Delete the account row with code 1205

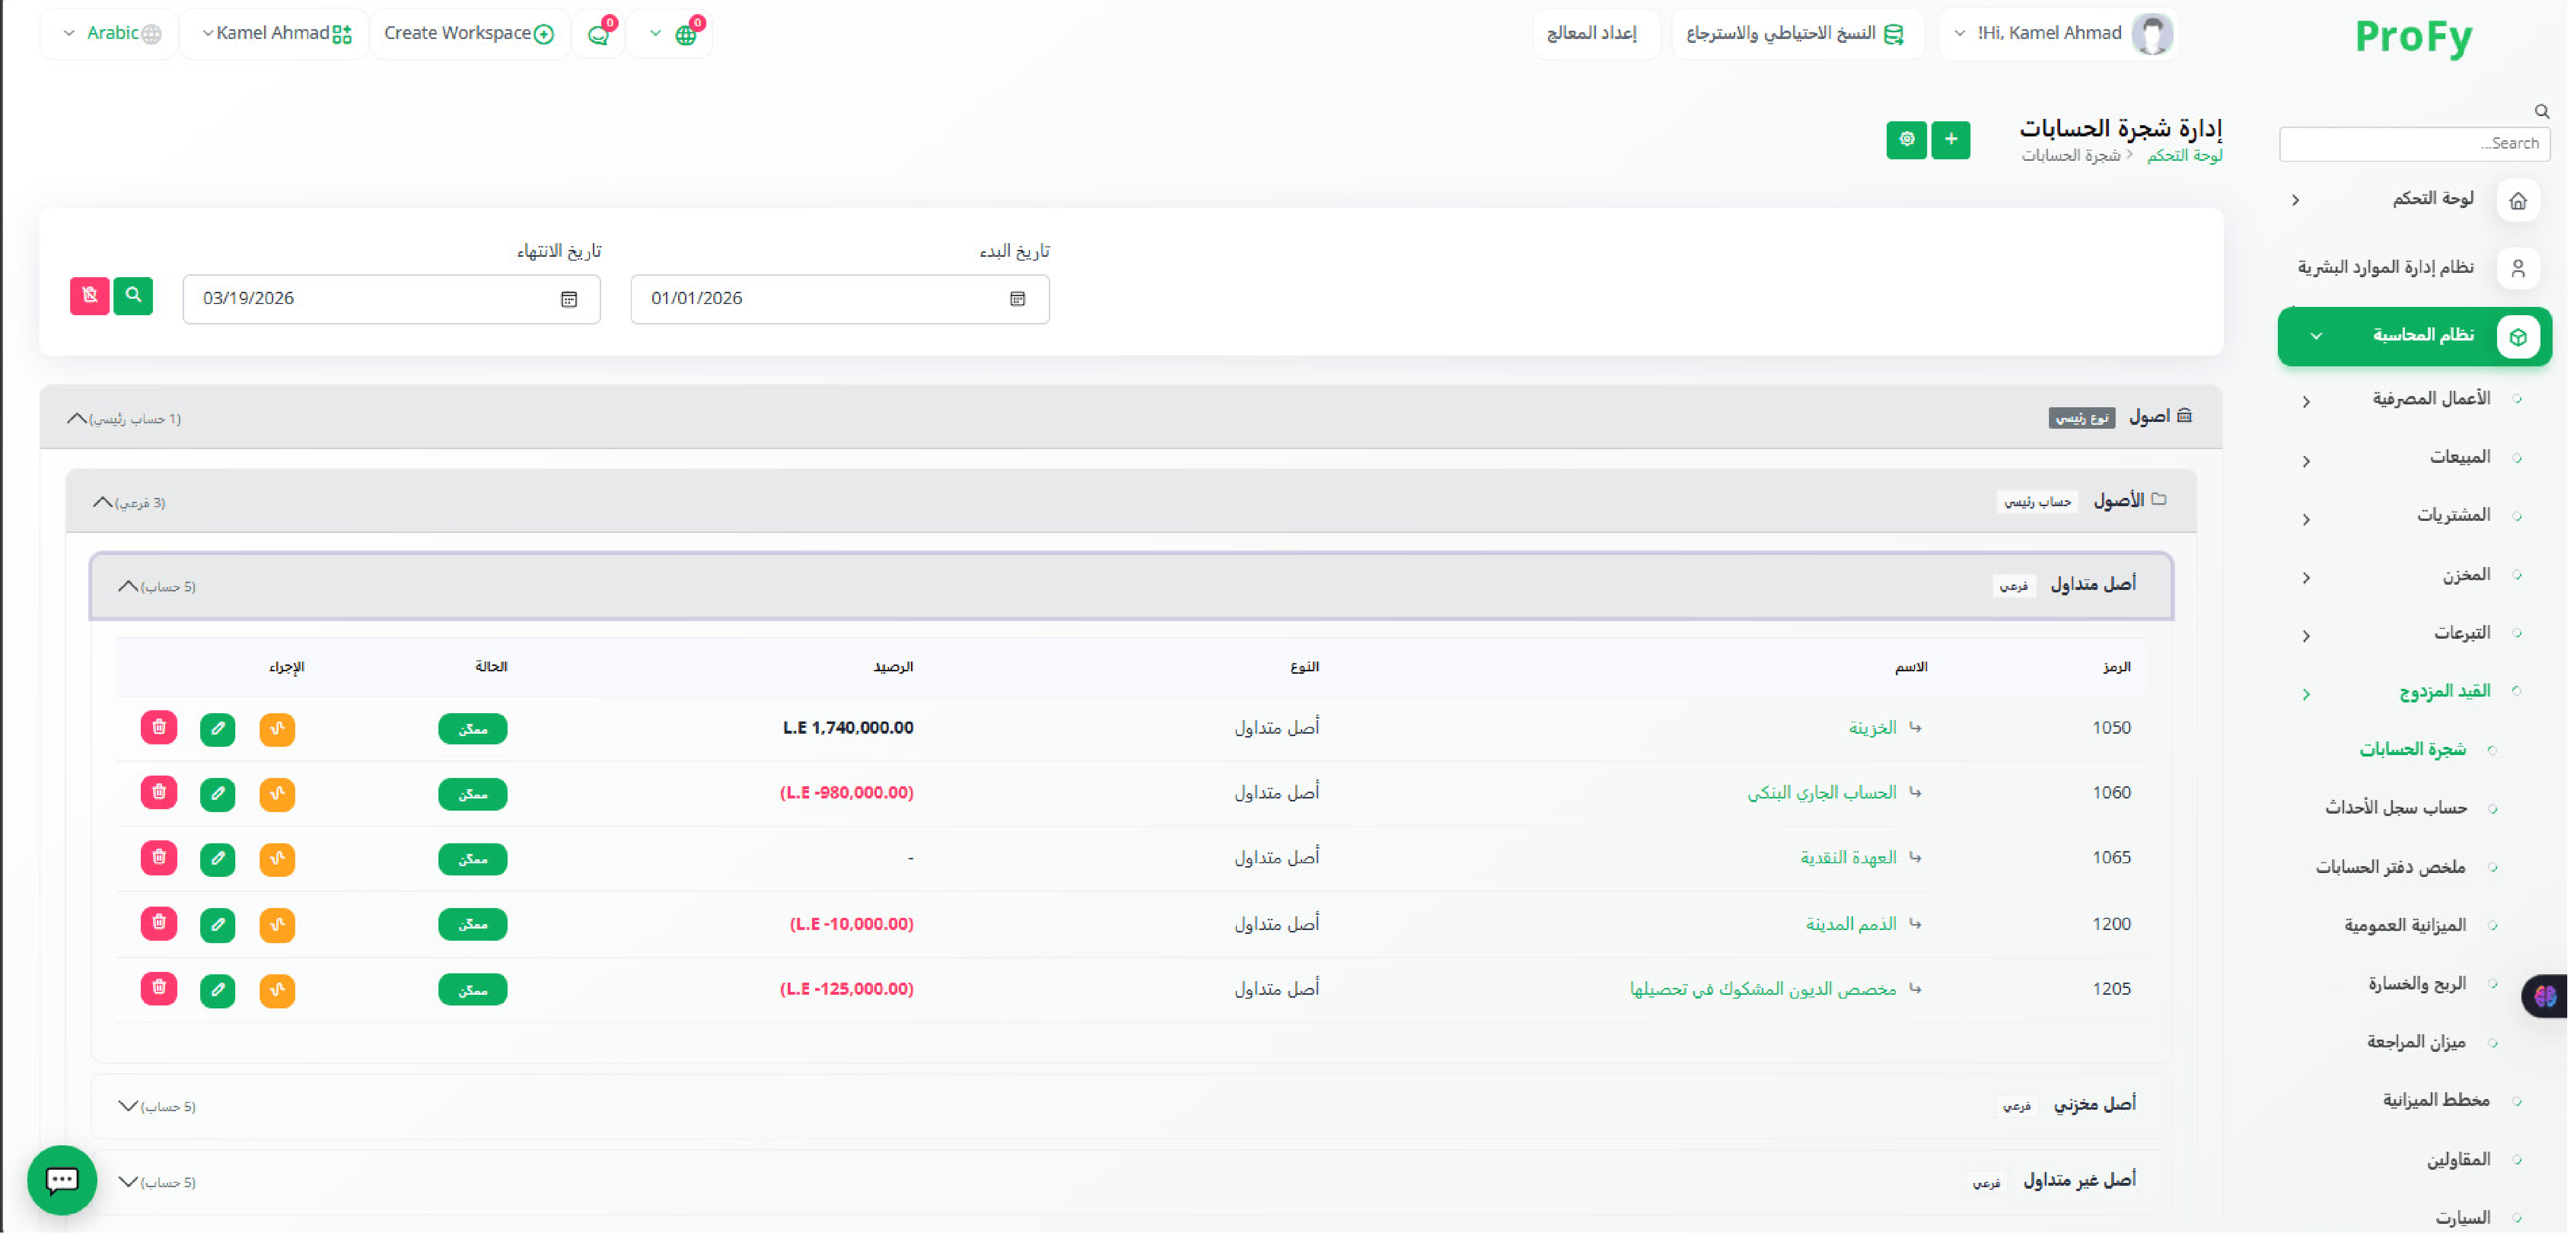(x=159, y=989)
